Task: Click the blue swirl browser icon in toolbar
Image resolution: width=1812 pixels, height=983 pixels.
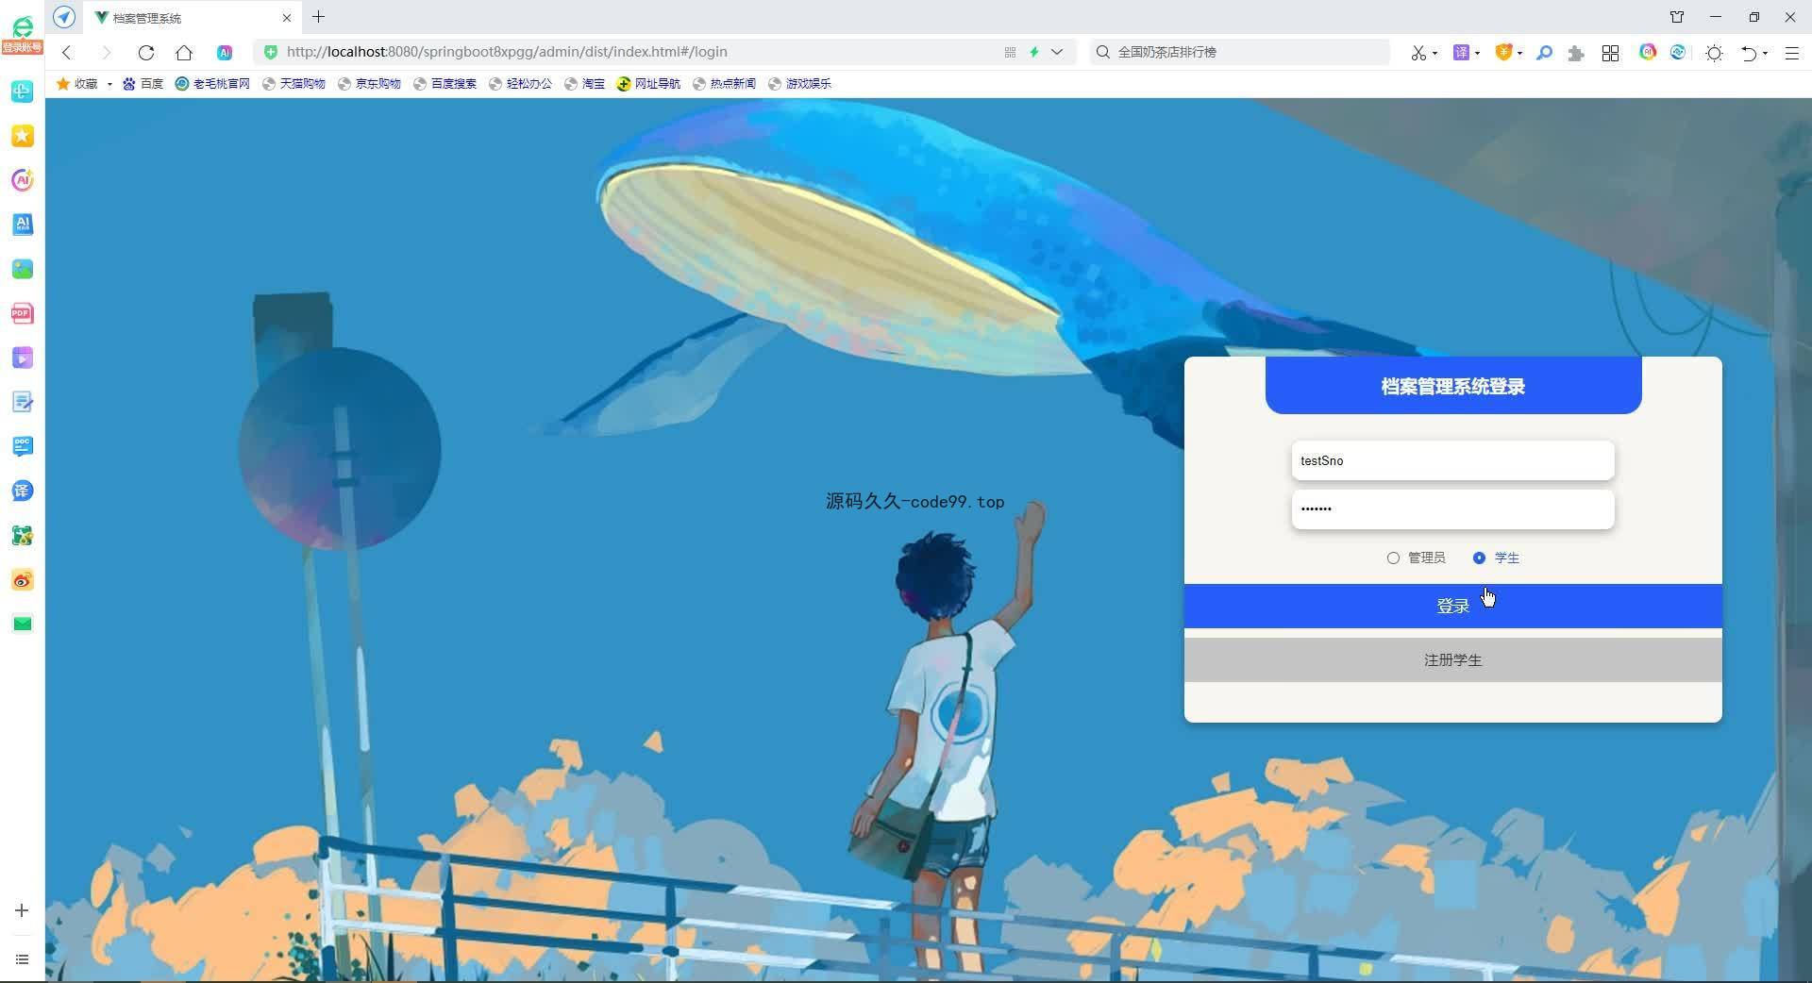Action: [1678, 53]
